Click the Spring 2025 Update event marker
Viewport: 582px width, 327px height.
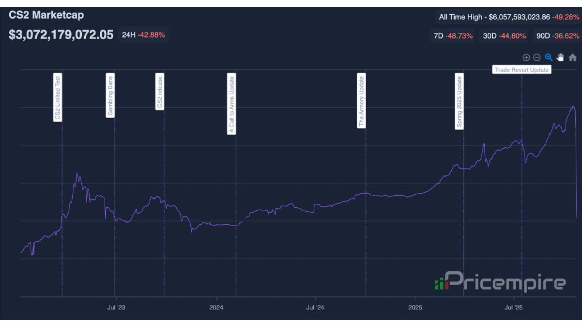460,102
